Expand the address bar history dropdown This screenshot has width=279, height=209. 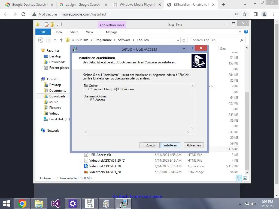(x=178, y=40)
